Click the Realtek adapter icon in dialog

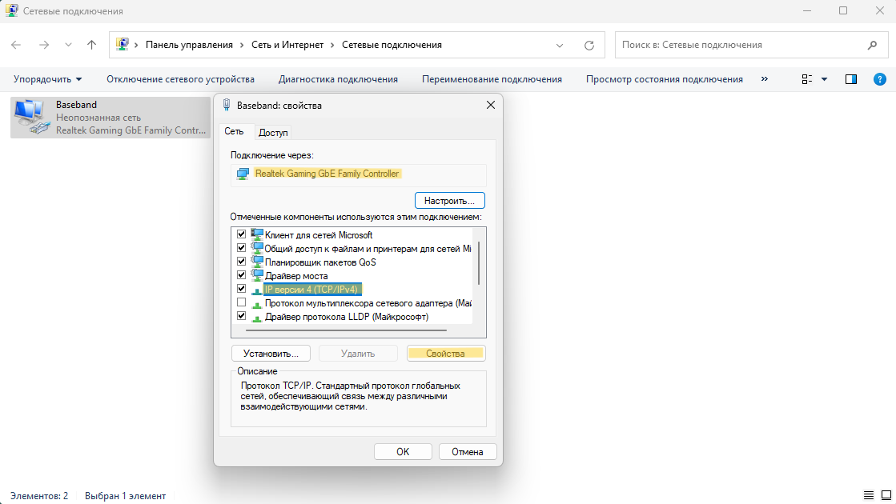pyautogui.click(x=243, y=174)
